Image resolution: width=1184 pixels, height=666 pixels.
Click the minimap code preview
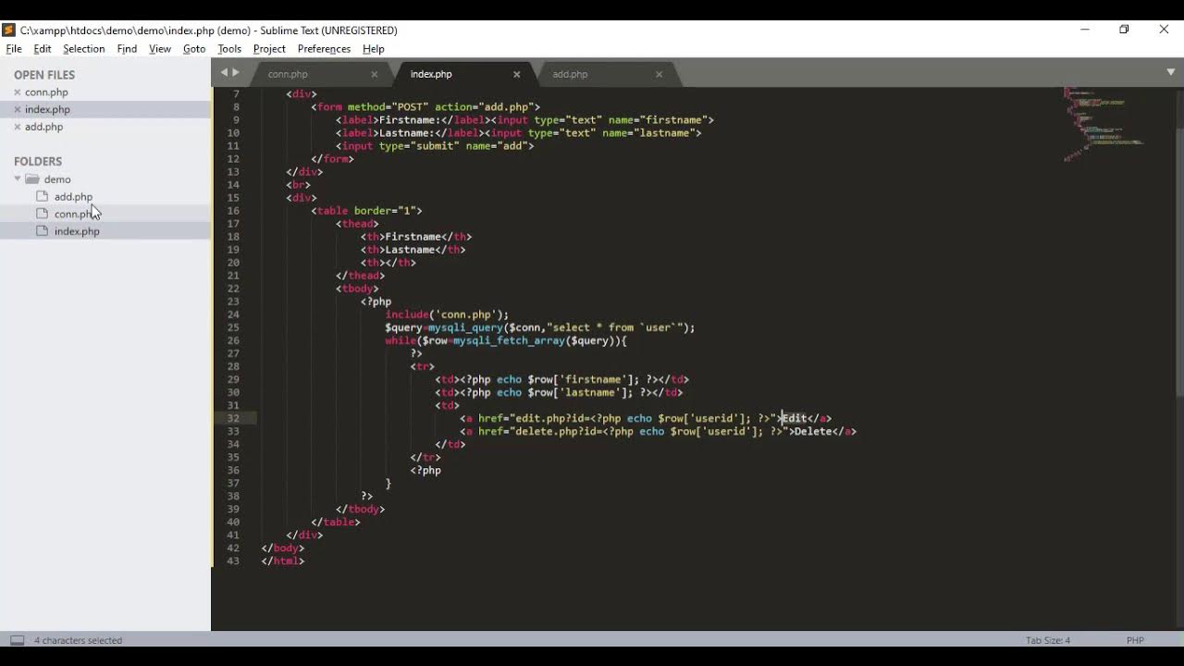click(x=1105, y=124)
